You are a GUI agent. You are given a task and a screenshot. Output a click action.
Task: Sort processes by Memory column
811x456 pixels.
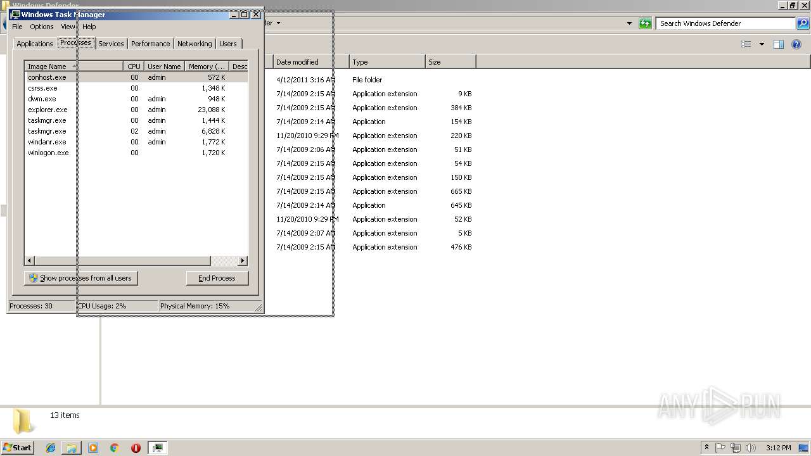click(207, 66)
